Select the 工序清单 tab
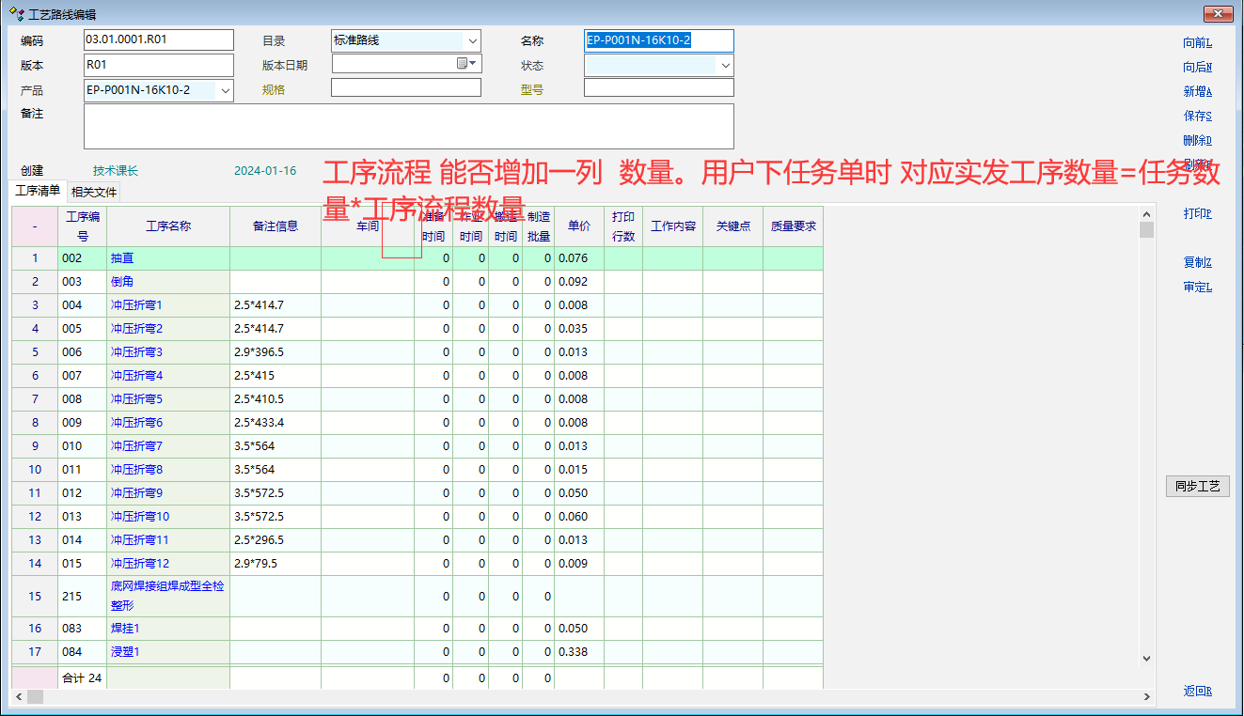Screen dimensions: 1244x716 pos(39,191)
